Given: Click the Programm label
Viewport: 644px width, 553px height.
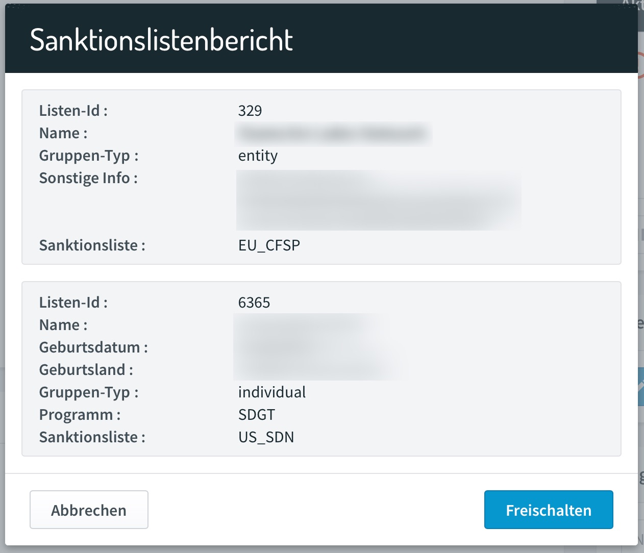Looking at the screenshot, I should click(80, 415).
